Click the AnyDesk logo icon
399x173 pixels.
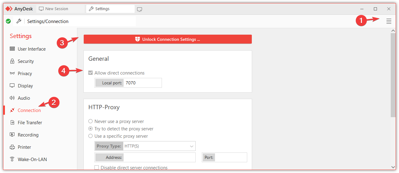click(9, 9)
